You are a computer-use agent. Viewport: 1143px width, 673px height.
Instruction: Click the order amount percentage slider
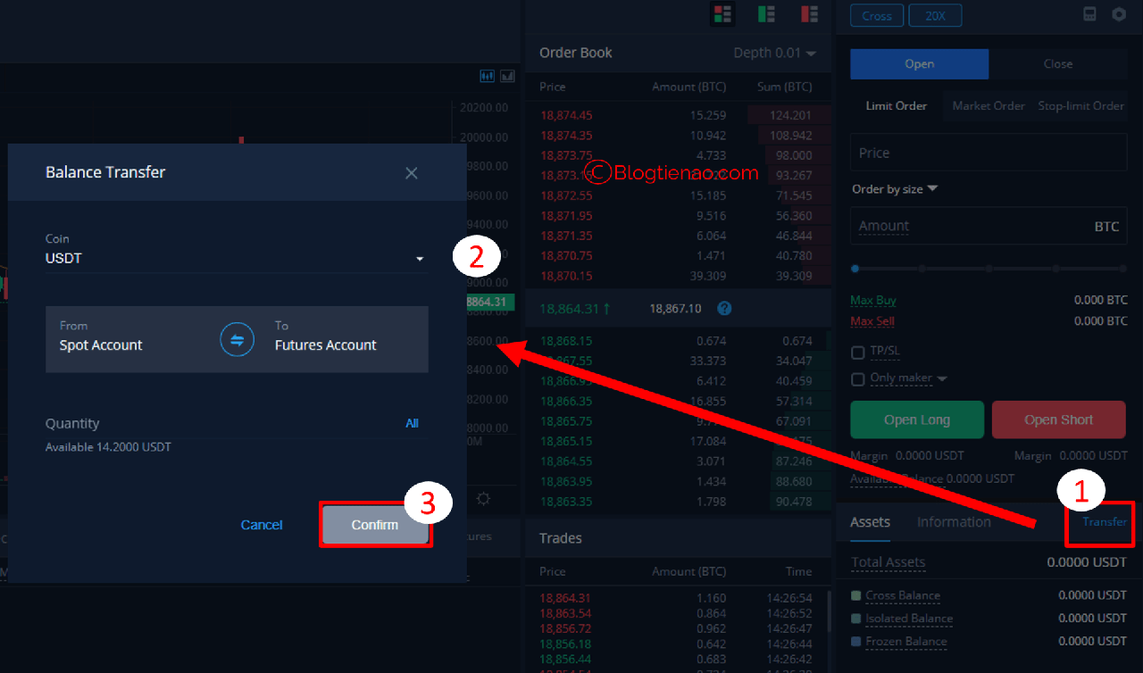989,268
